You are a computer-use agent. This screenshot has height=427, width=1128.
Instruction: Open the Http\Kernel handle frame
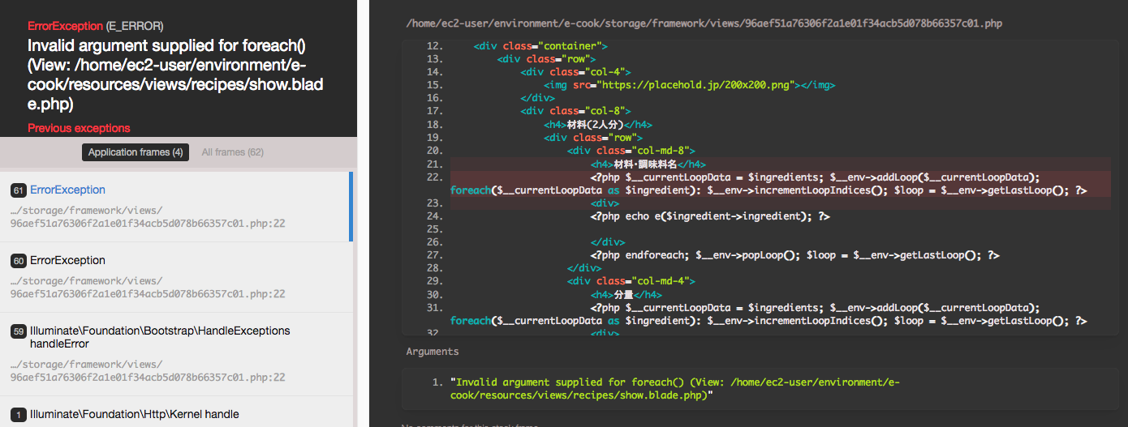point(134,414)
